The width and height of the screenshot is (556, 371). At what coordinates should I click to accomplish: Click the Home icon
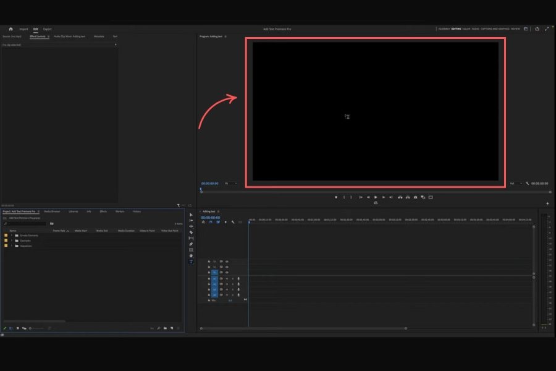11,29
